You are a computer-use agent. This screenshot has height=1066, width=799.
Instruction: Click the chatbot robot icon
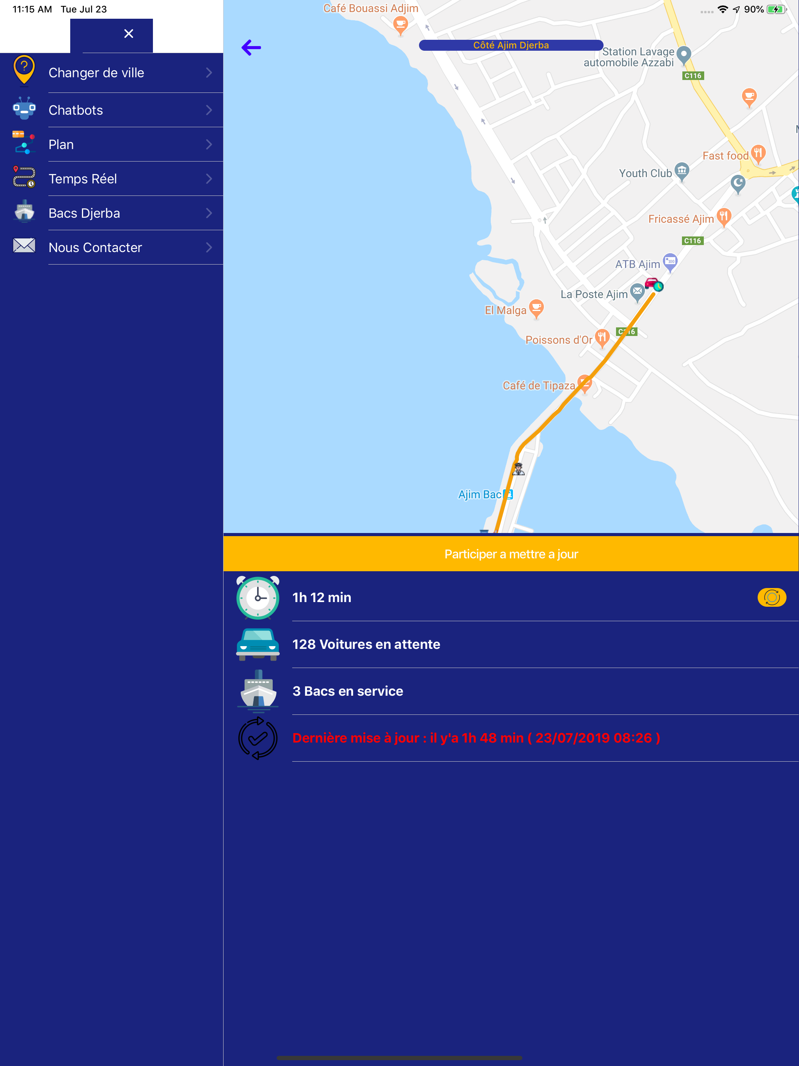point(24,108)
